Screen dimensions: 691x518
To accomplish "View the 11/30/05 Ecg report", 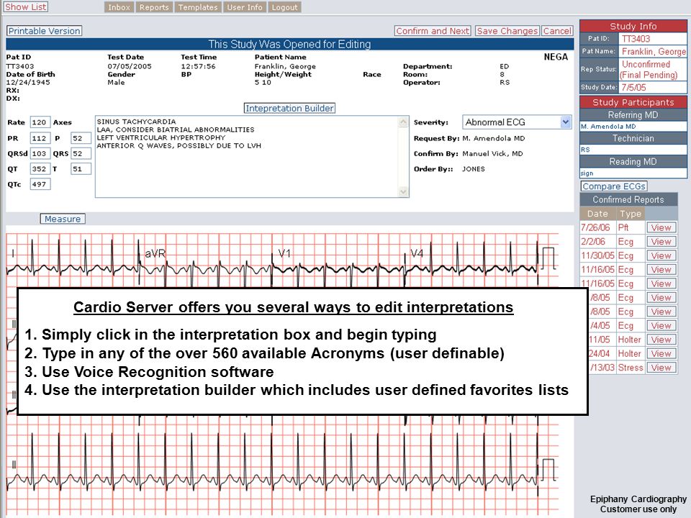I will click(661, 255).
